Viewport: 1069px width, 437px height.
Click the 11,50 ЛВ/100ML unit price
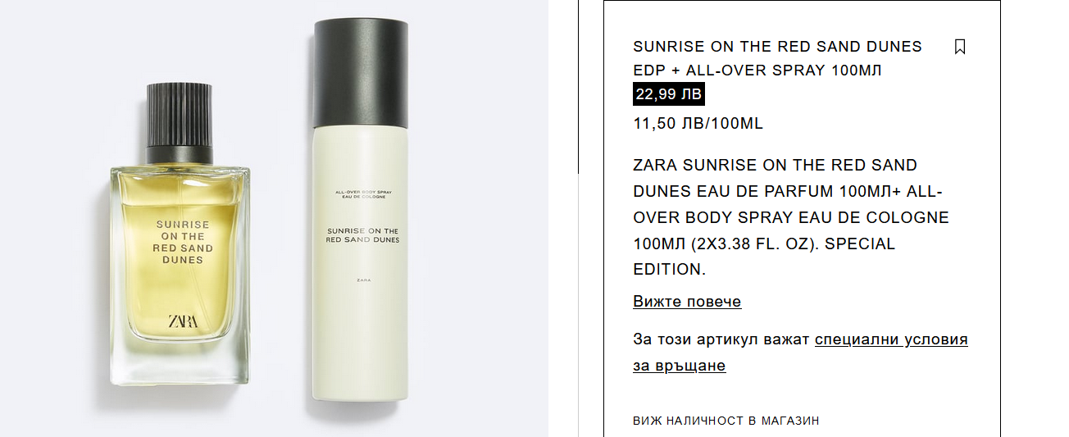pos(698,124)
